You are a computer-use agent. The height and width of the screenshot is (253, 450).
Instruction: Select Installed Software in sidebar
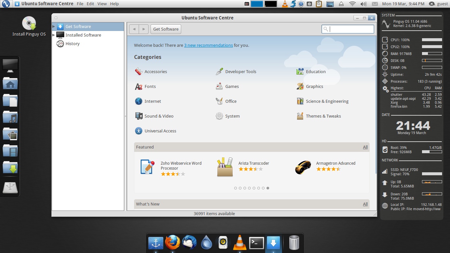(83, 35)
